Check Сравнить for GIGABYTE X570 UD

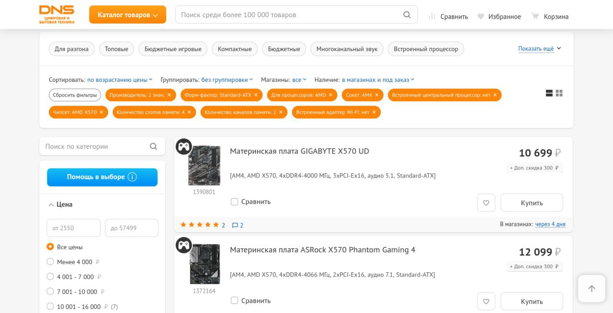tap(234, 201)
